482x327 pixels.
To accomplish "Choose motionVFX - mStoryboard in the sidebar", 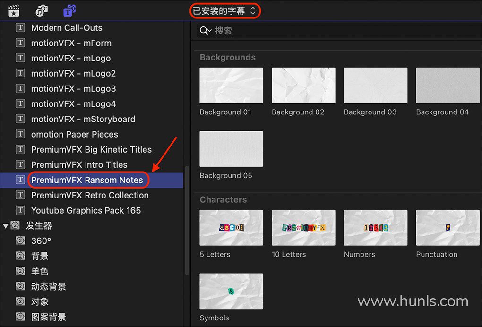I will 83,119.
